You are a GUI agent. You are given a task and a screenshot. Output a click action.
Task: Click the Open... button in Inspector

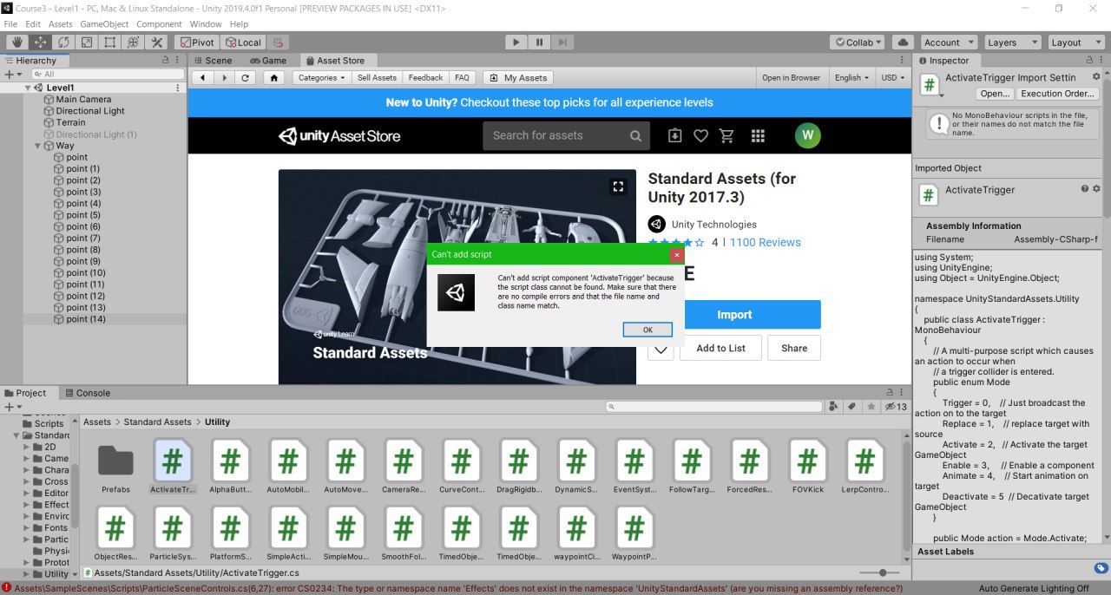click(995, 94)
